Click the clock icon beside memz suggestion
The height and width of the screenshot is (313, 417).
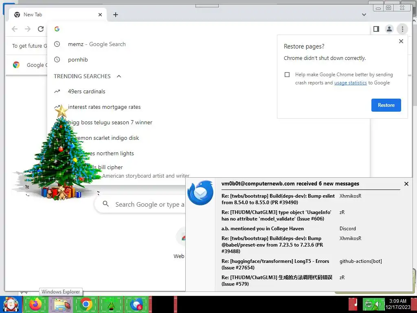click(57, 44)
